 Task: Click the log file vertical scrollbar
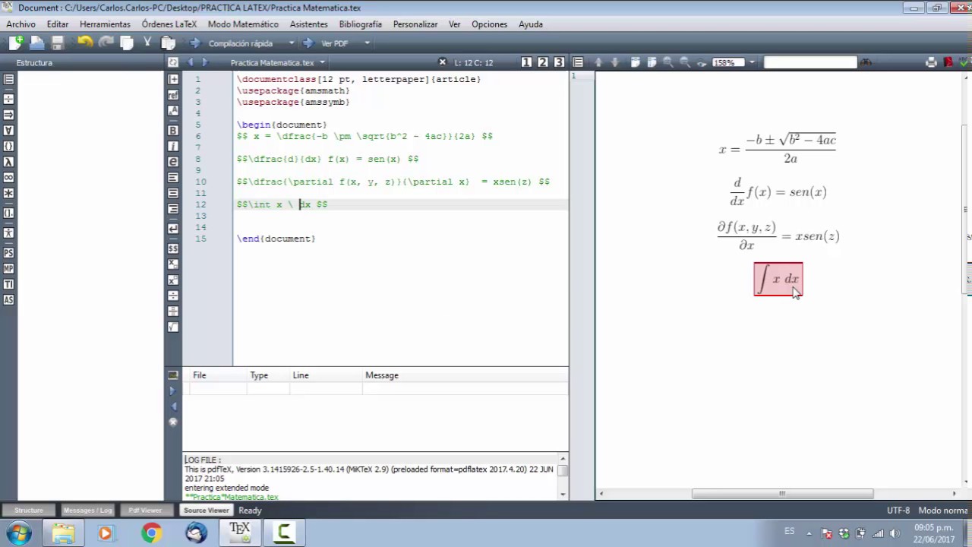(563, 476)
